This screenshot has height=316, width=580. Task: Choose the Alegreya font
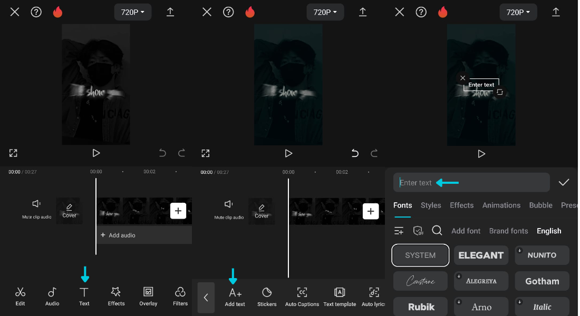[x=481, y=281]
